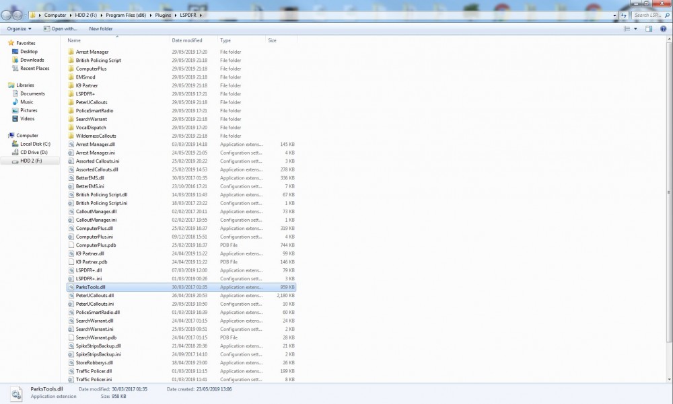Click the Forward navigation arrow button
Screen dimensions: 673x404
pos(17,15)
